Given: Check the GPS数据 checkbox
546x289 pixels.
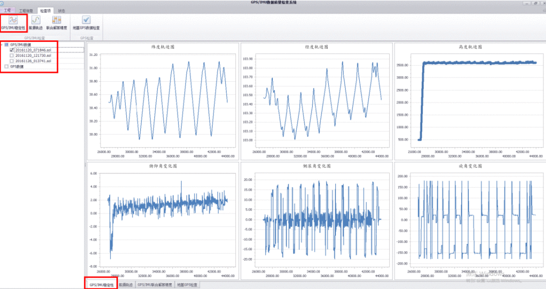Looking at the screenshot, I should (x=6, y=66).
